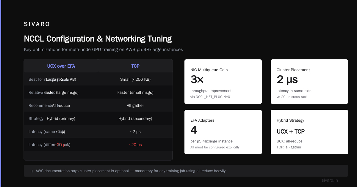
Task: Click the "Cluster Placement" card heading
Action: coord(293,70)
